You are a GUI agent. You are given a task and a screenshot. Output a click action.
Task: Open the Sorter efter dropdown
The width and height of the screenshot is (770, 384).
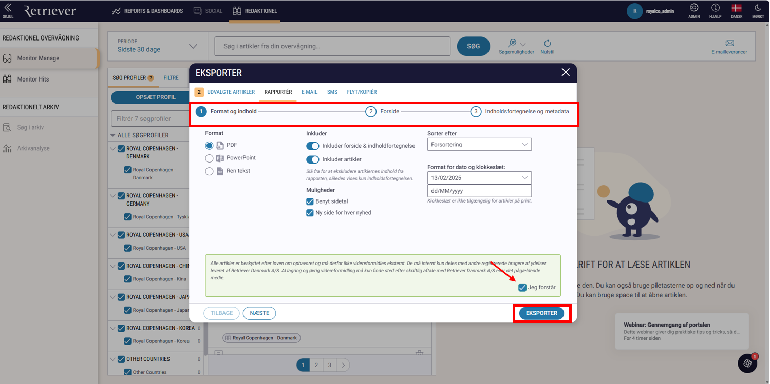(x=479, y=145)
